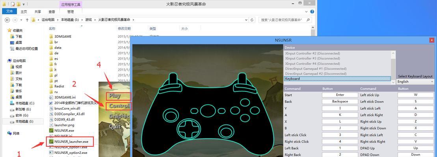Screen dimensions: 437x157
Task: Click the 网络 network icon in sidebar
Action: click(x=9, y=133)
